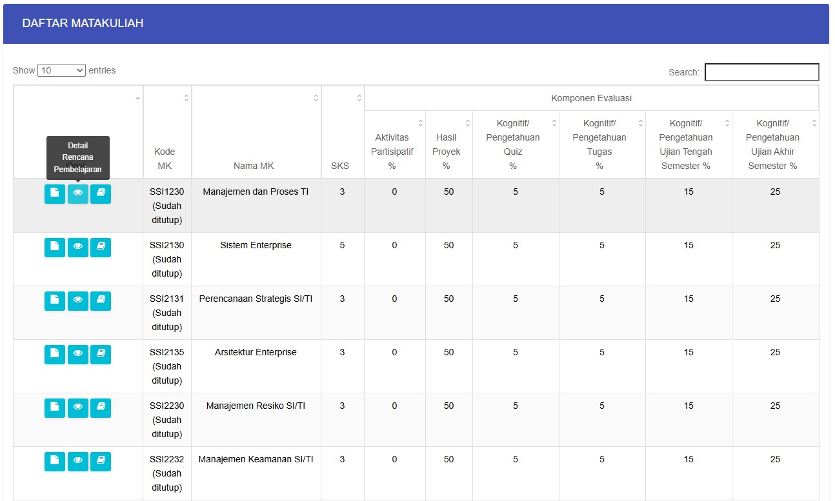Open book icon for Manajemen Resiko SI/TI

[101, 408]
